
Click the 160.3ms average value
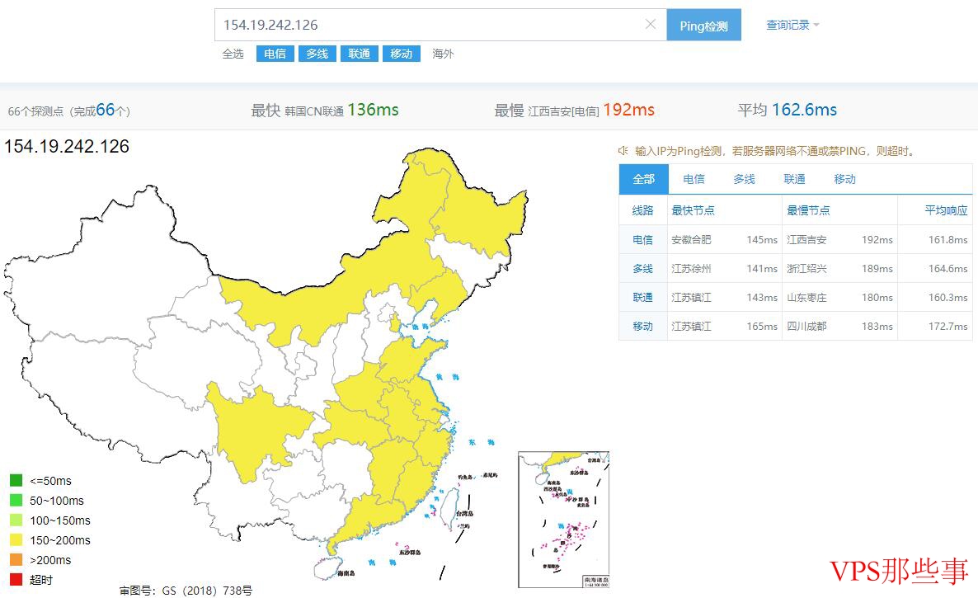coord(947,298)
